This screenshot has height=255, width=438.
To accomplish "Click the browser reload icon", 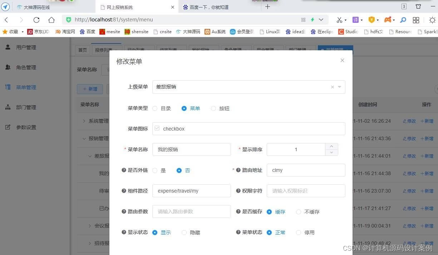I will pyautogui.click(x=36, y=20).
